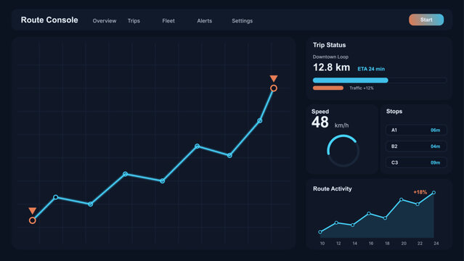Click the Route Activity point at hour 24
The image size is (464, 261).
click(x=434, y=193)
